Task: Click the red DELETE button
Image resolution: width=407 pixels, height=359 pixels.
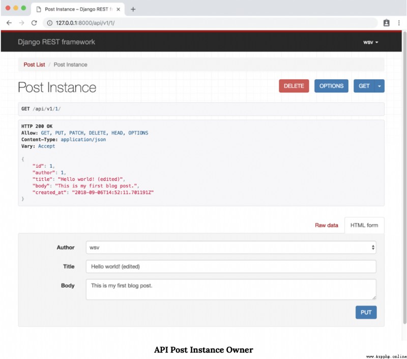Action: point(294,86)
